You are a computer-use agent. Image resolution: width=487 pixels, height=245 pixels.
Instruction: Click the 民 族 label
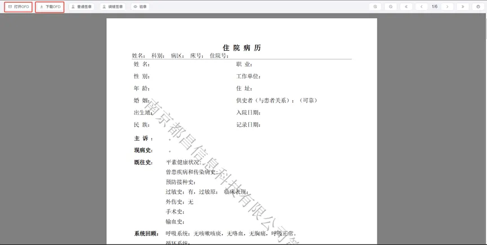[x=142, y=125]
